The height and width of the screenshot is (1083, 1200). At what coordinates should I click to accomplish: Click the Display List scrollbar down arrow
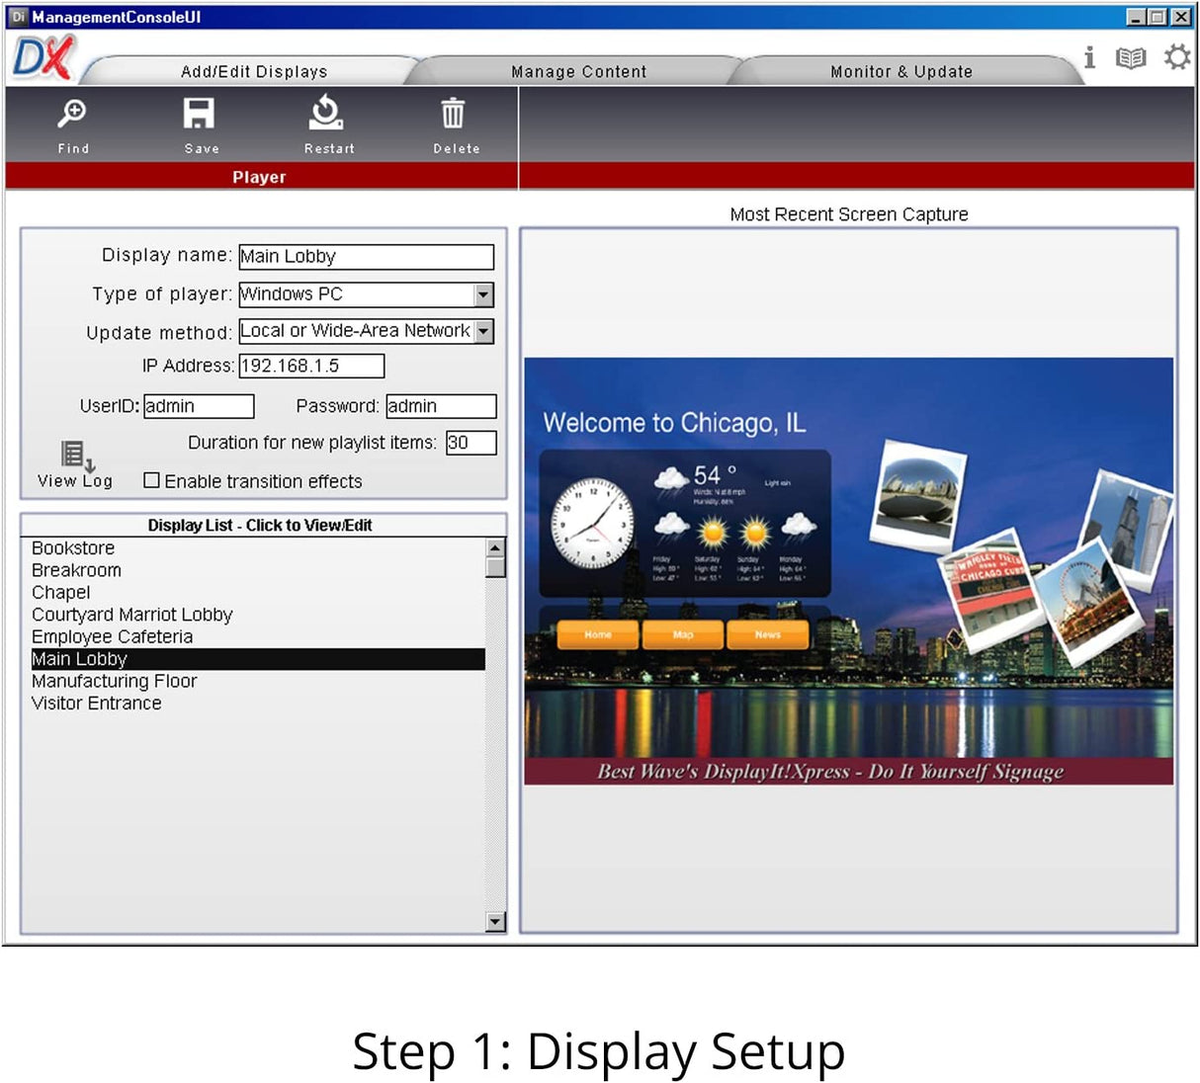(x=495, y=921)
